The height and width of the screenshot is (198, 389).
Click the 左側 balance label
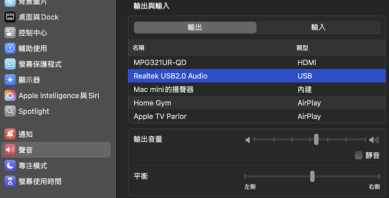pos(250,187)
